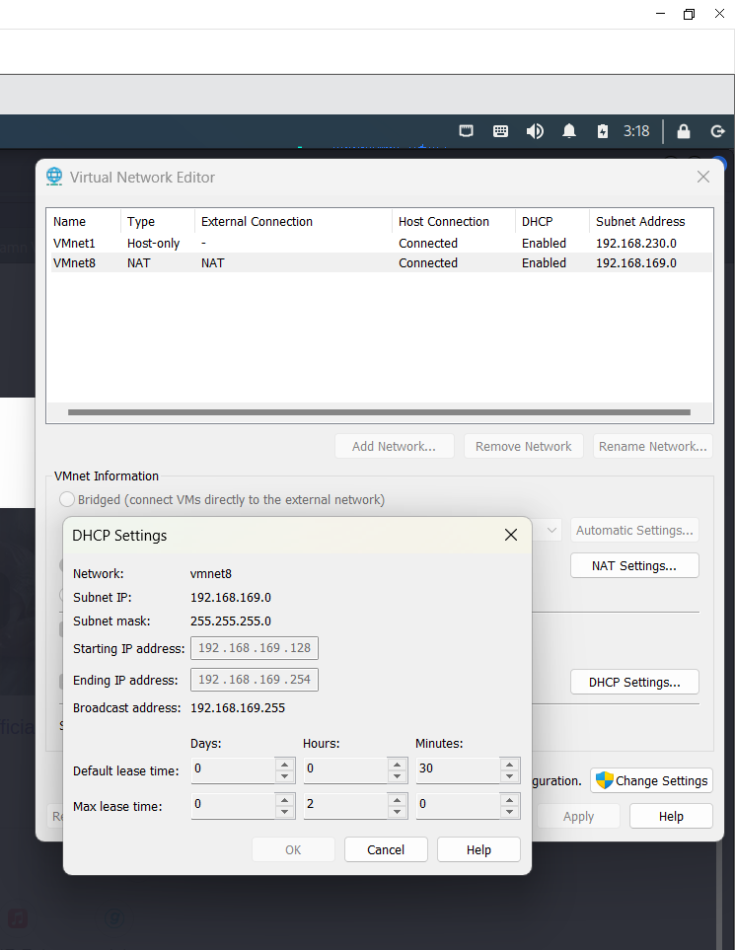This screenshot has width=735, height=950.
Task: Click the Starting IP address field
Action: [255, 648]
